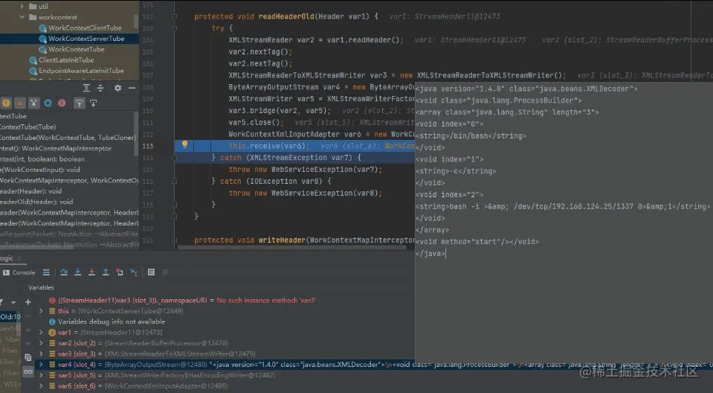Screen dimensions: 713x393
Task: Open Structure panel gear settings
Action: pyautogui.click(x=117, y=88)
